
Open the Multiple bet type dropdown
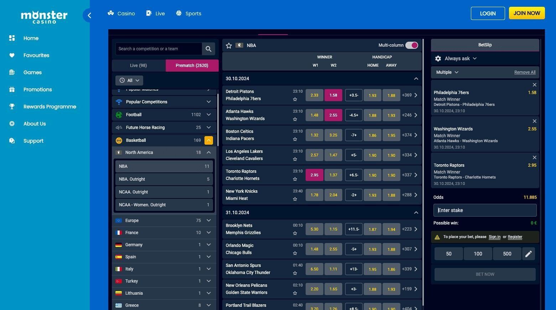pos(447,72)
